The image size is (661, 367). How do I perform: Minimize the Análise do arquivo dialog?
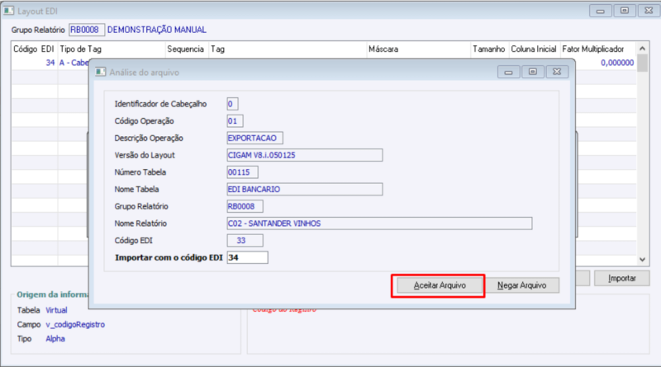pyautogui.click(x=508, y=72)
